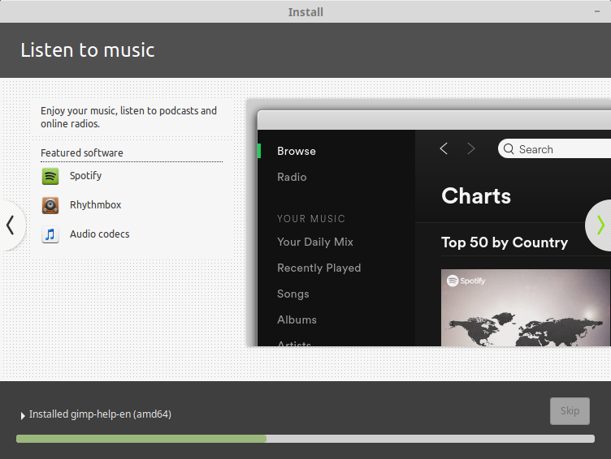Click the forward chevron in Spotify preview
Screen dimensions: 611x459
pos(470,148)
